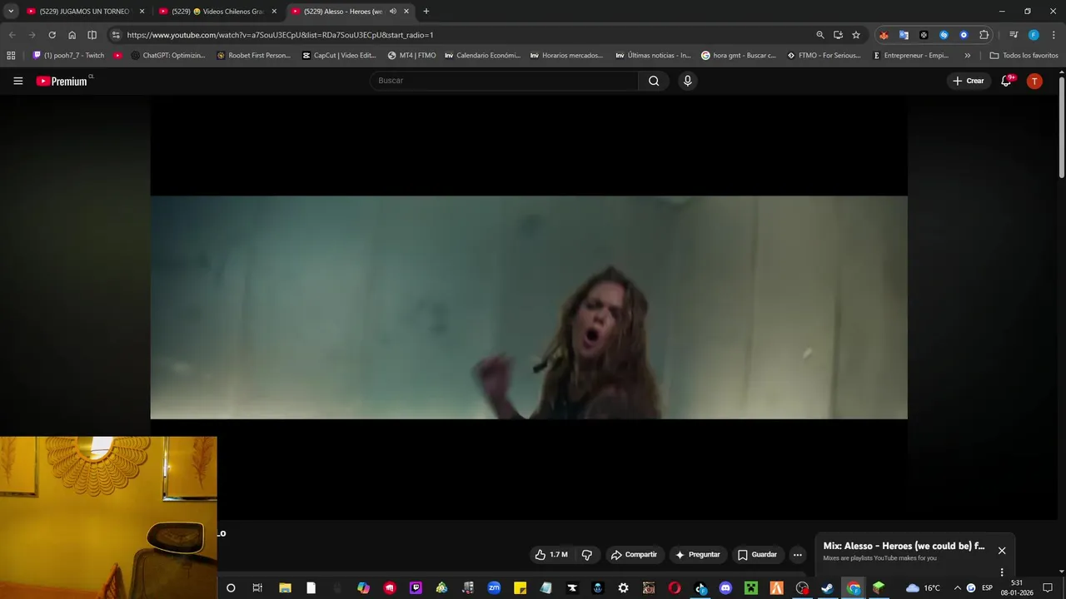Open options menu of Mix notification

click(1002, 572)
